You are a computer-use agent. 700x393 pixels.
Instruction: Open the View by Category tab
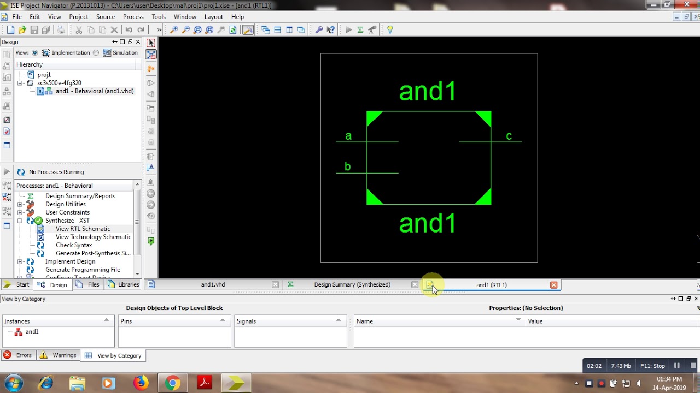(113, 355)
